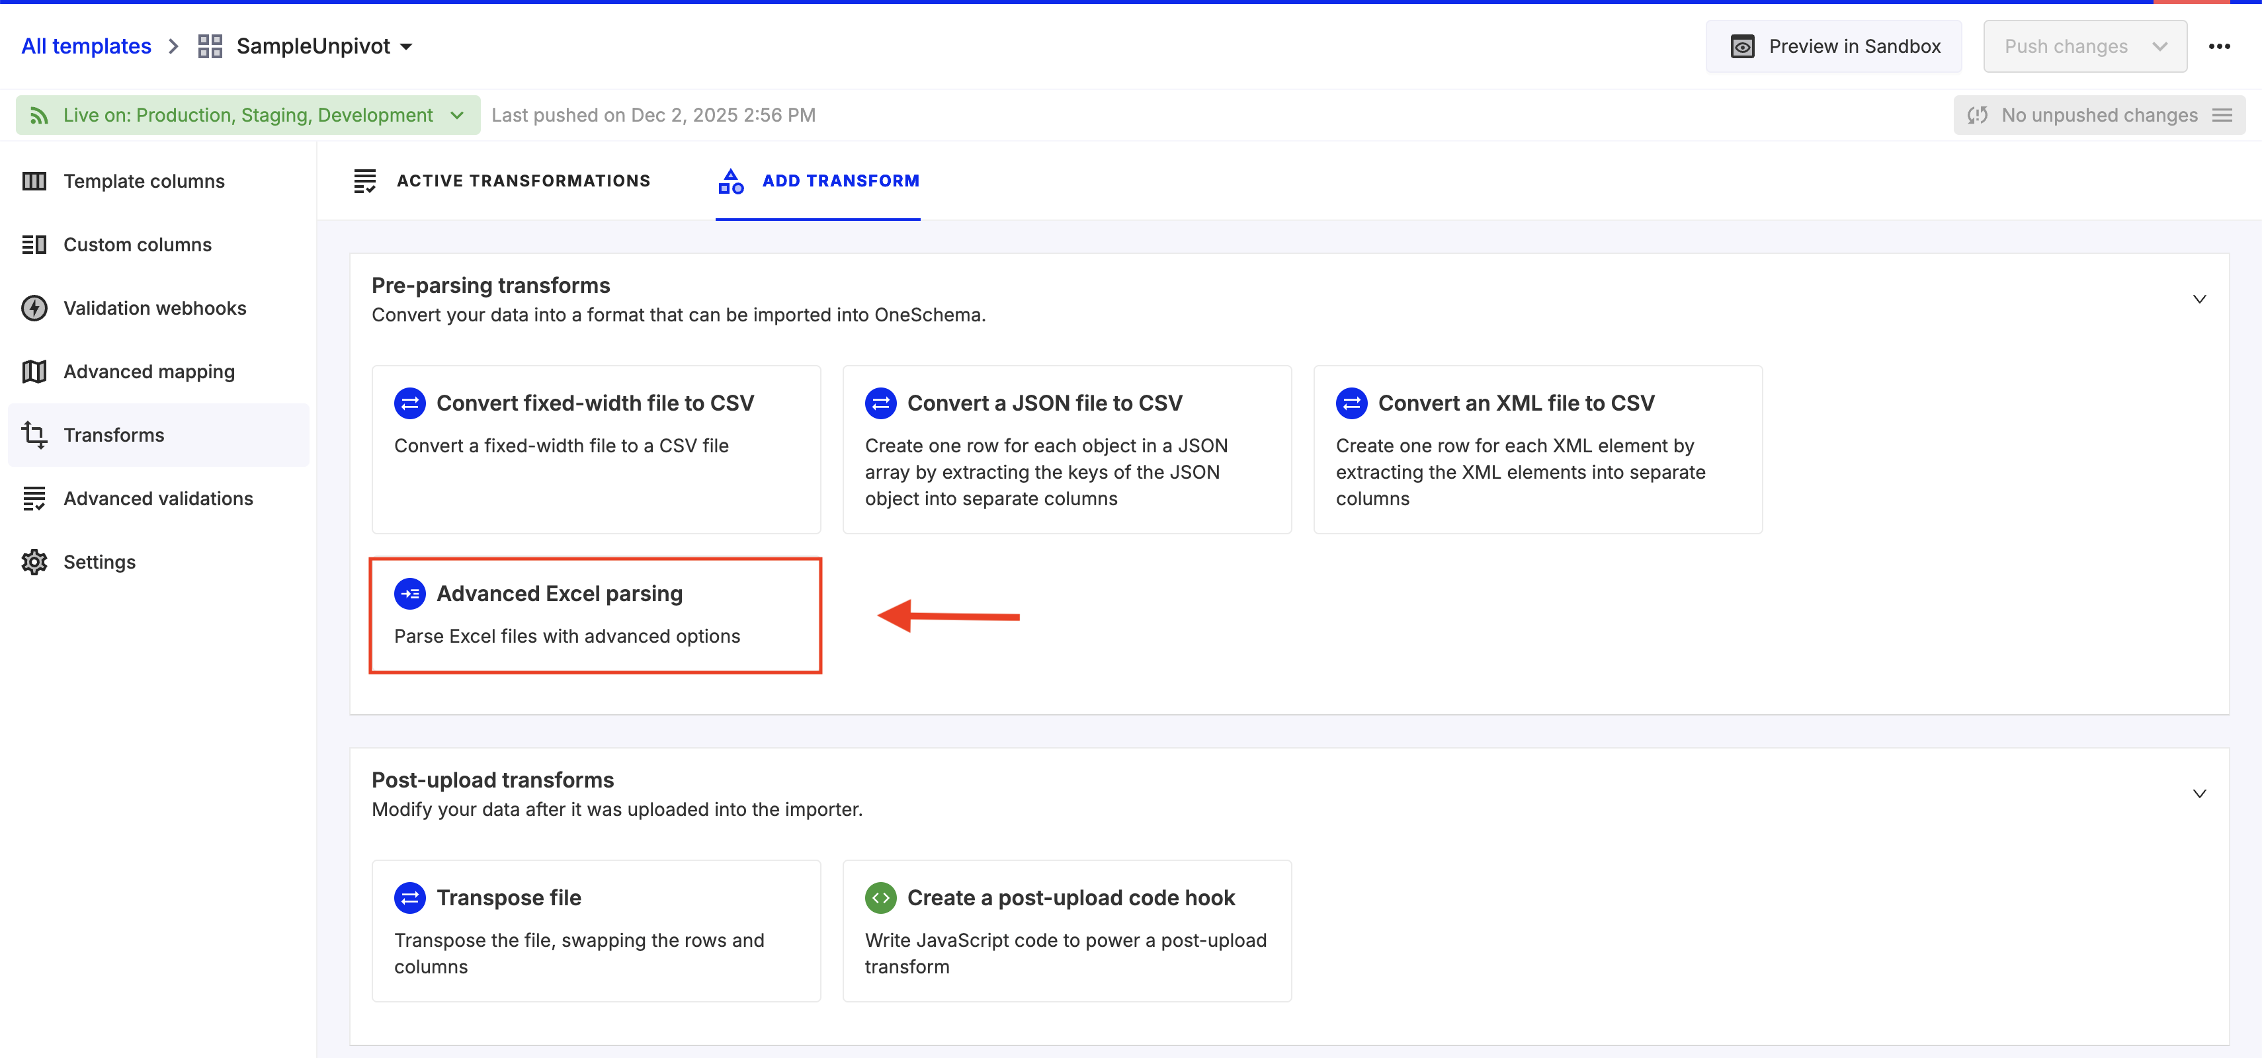Select Convert a JSON file to CSV card

coord(1066,449)
